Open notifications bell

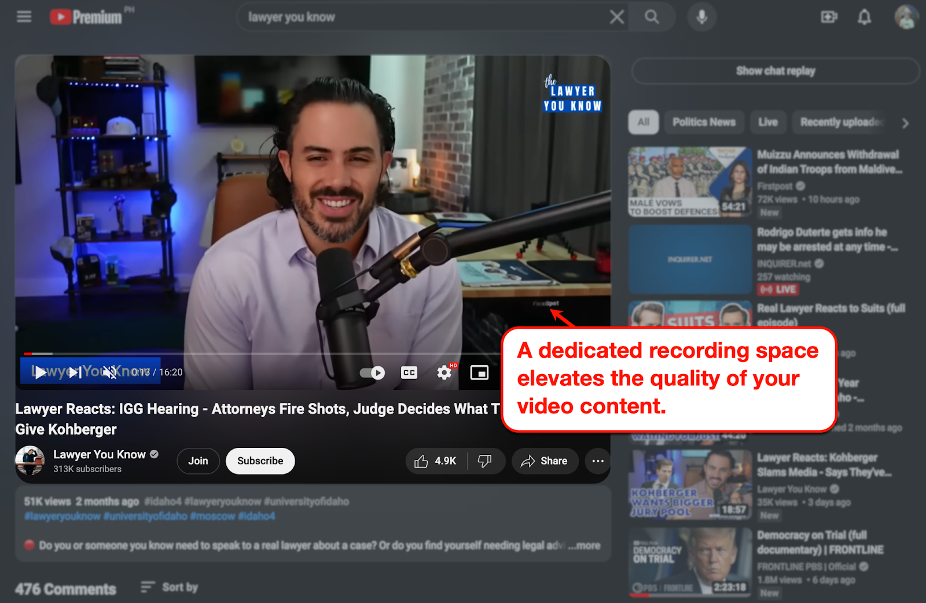click(864, 17)
